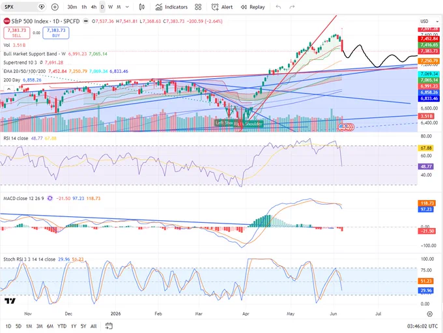Set date range to 5Y
The height and width of the screenshot is (333, 443).
[x=83, y=326]
